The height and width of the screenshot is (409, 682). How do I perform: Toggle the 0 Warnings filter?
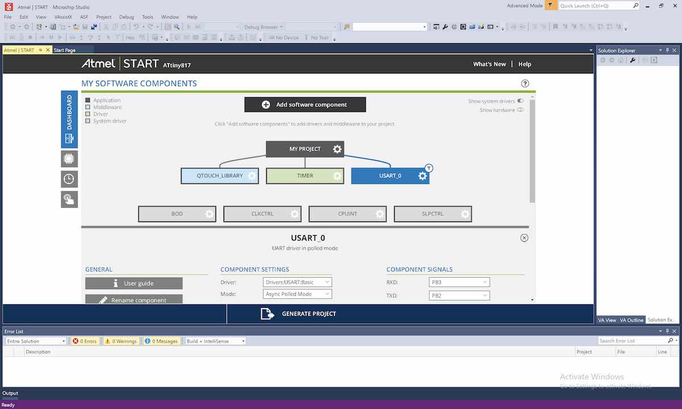coord(121,341)
